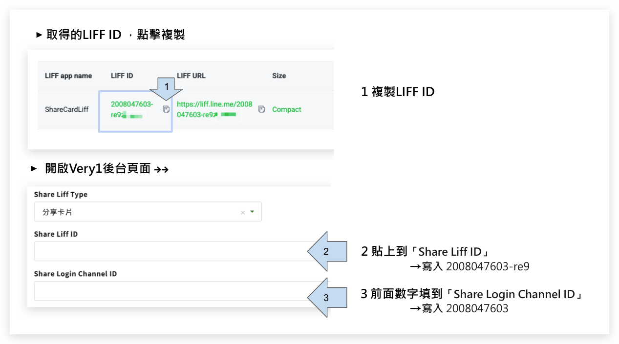619x344 pixels.
Task: Click the copy icon beside the LIFF URL
Action: [261, 109]
